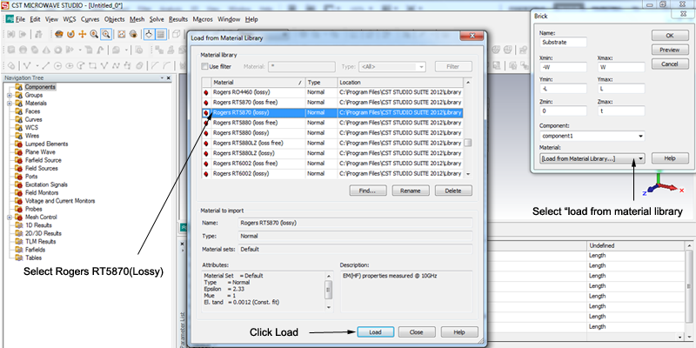Viewport: 696px width, 348px height.
Task: Select the curve rectangle drawing tool
Action: [x=92, y=65]
